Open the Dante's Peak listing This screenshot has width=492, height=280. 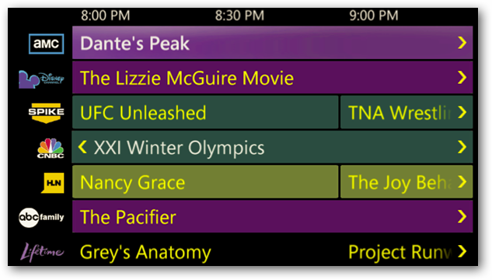(x=272, y=43)
